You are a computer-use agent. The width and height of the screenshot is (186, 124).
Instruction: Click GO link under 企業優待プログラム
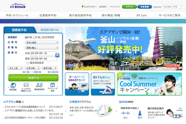click(x=71, y=115)
